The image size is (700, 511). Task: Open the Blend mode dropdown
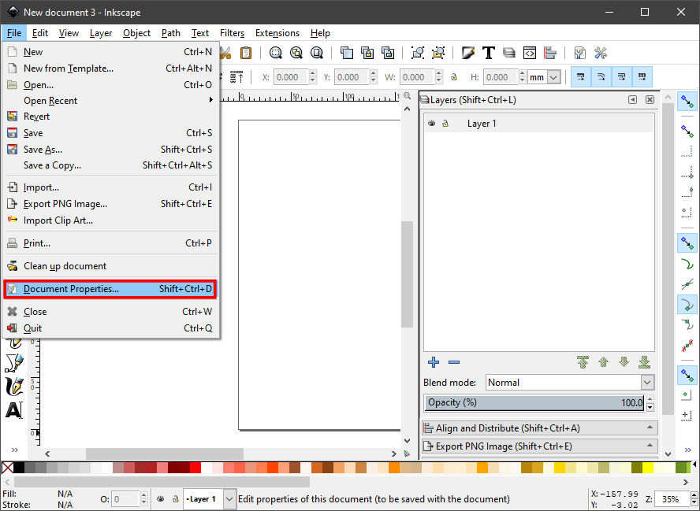[x=569, y=383]
